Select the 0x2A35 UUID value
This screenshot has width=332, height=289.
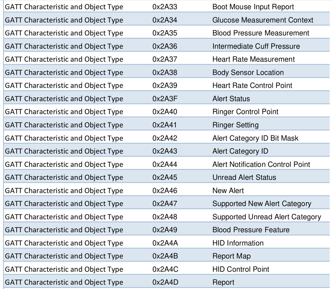165,33
